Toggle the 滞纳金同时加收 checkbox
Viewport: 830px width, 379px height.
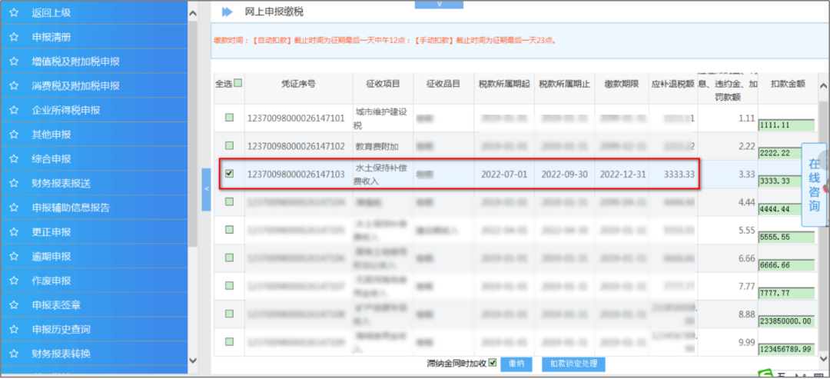point(493,363)
